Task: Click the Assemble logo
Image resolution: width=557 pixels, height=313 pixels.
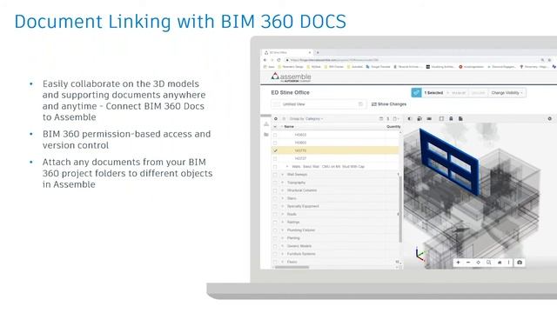Action: coord(291,77)
